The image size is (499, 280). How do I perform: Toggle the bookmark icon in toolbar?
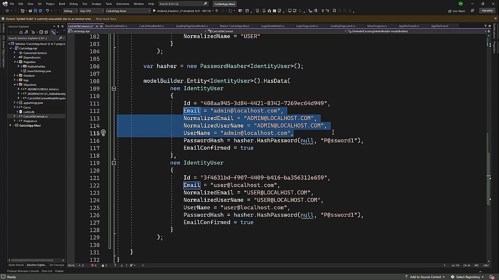(334, 11)
